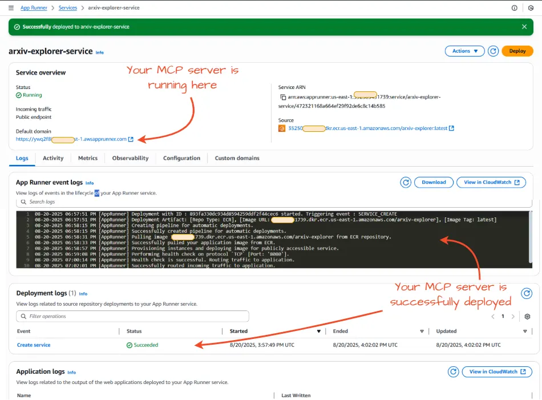Refresh the Deployment logs panel
542x400 pixels.
(527, 293)
